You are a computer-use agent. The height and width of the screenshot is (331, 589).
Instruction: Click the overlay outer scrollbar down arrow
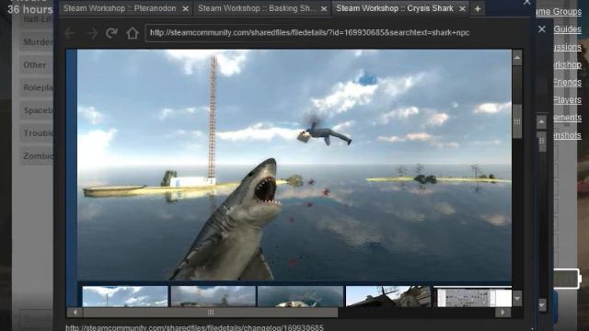click(541, 305)
